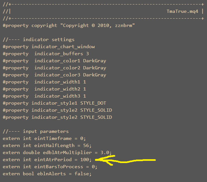The image size is (207, 182).
Task: Click the indicator settings comment line
Action: (x=39, y=39)
